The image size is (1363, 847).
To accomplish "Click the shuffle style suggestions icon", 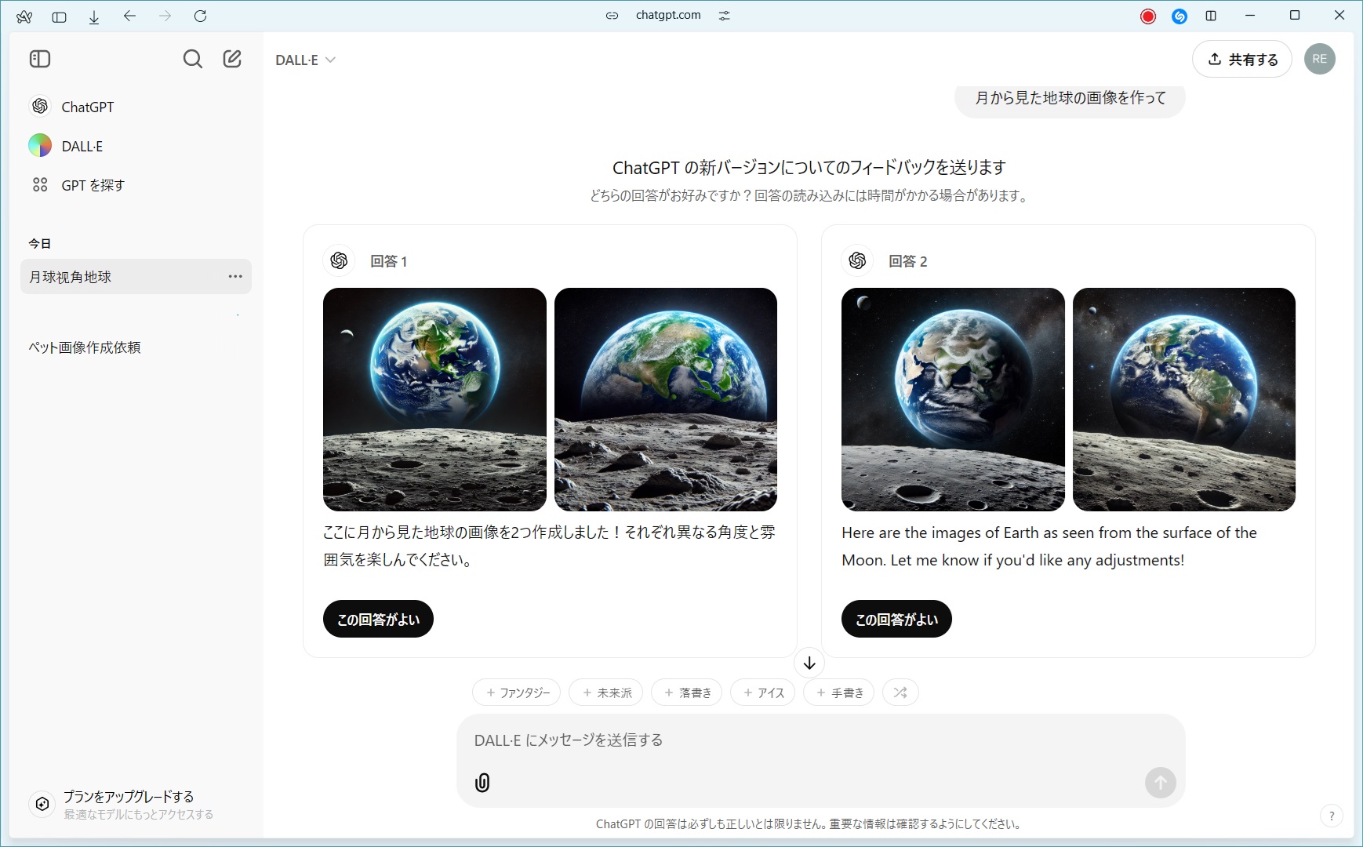I will (900, 693).
